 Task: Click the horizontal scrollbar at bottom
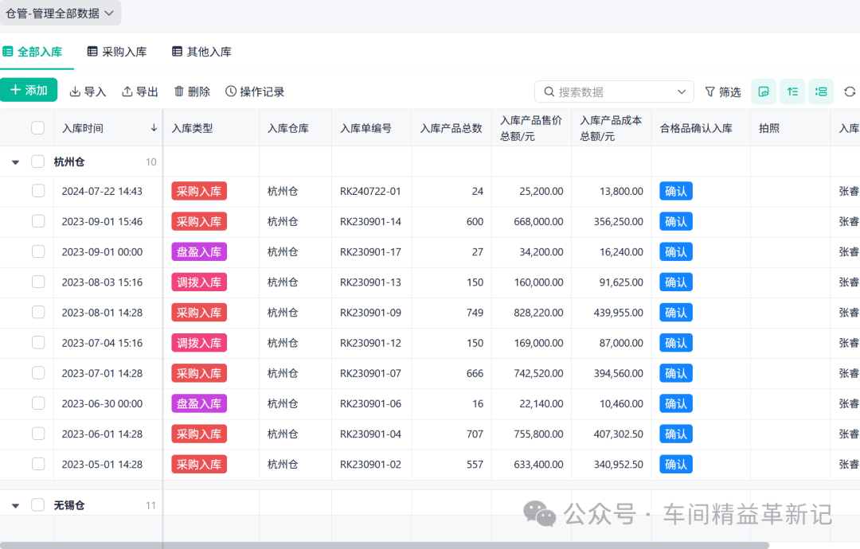(x=384, y=545)
